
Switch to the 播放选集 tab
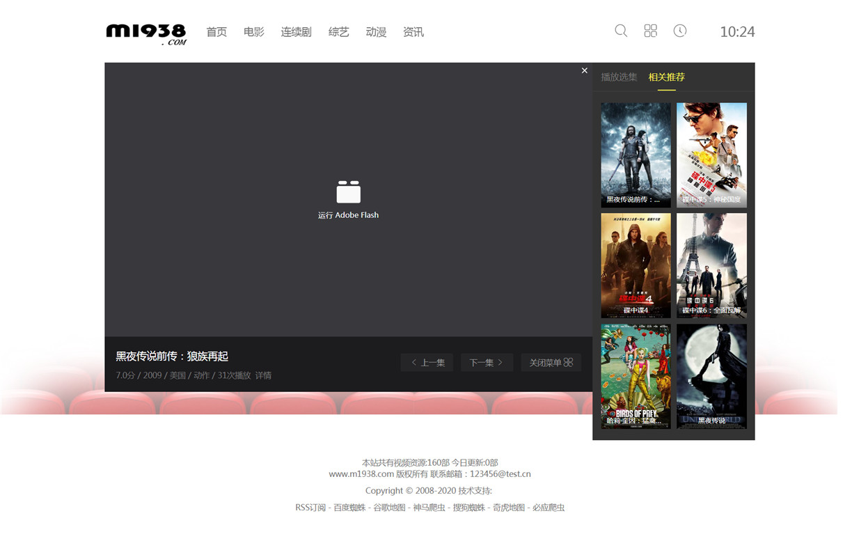(619, 77)
